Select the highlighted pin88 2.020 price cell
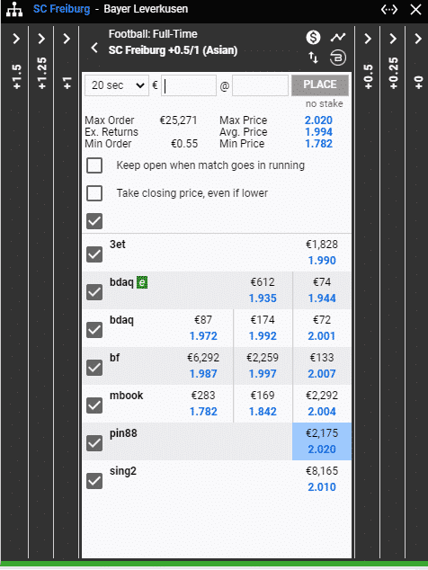This screenshot has width=428, height=570. [x=322, y=441]
